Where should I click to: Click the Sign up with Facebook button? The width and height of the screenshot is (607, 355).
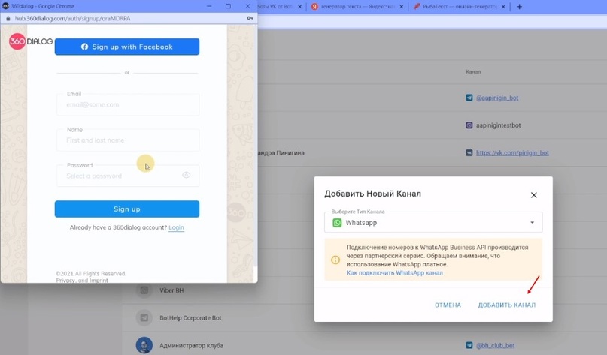[x=126, y=47]
